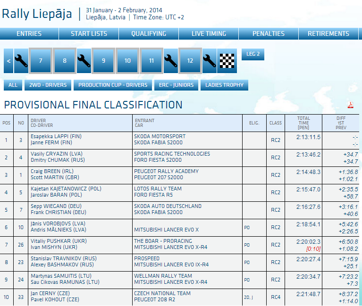Select driver Kajetan KAJETANOWICZ (POL)

click(x=66, y=189)
